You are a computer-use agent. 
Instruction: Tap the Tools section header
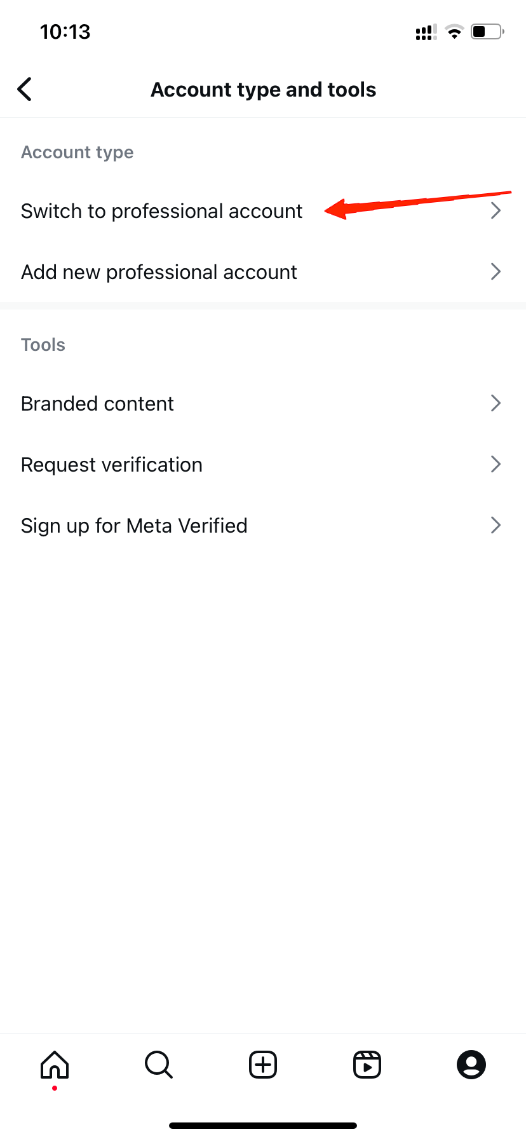pos(43,344)
